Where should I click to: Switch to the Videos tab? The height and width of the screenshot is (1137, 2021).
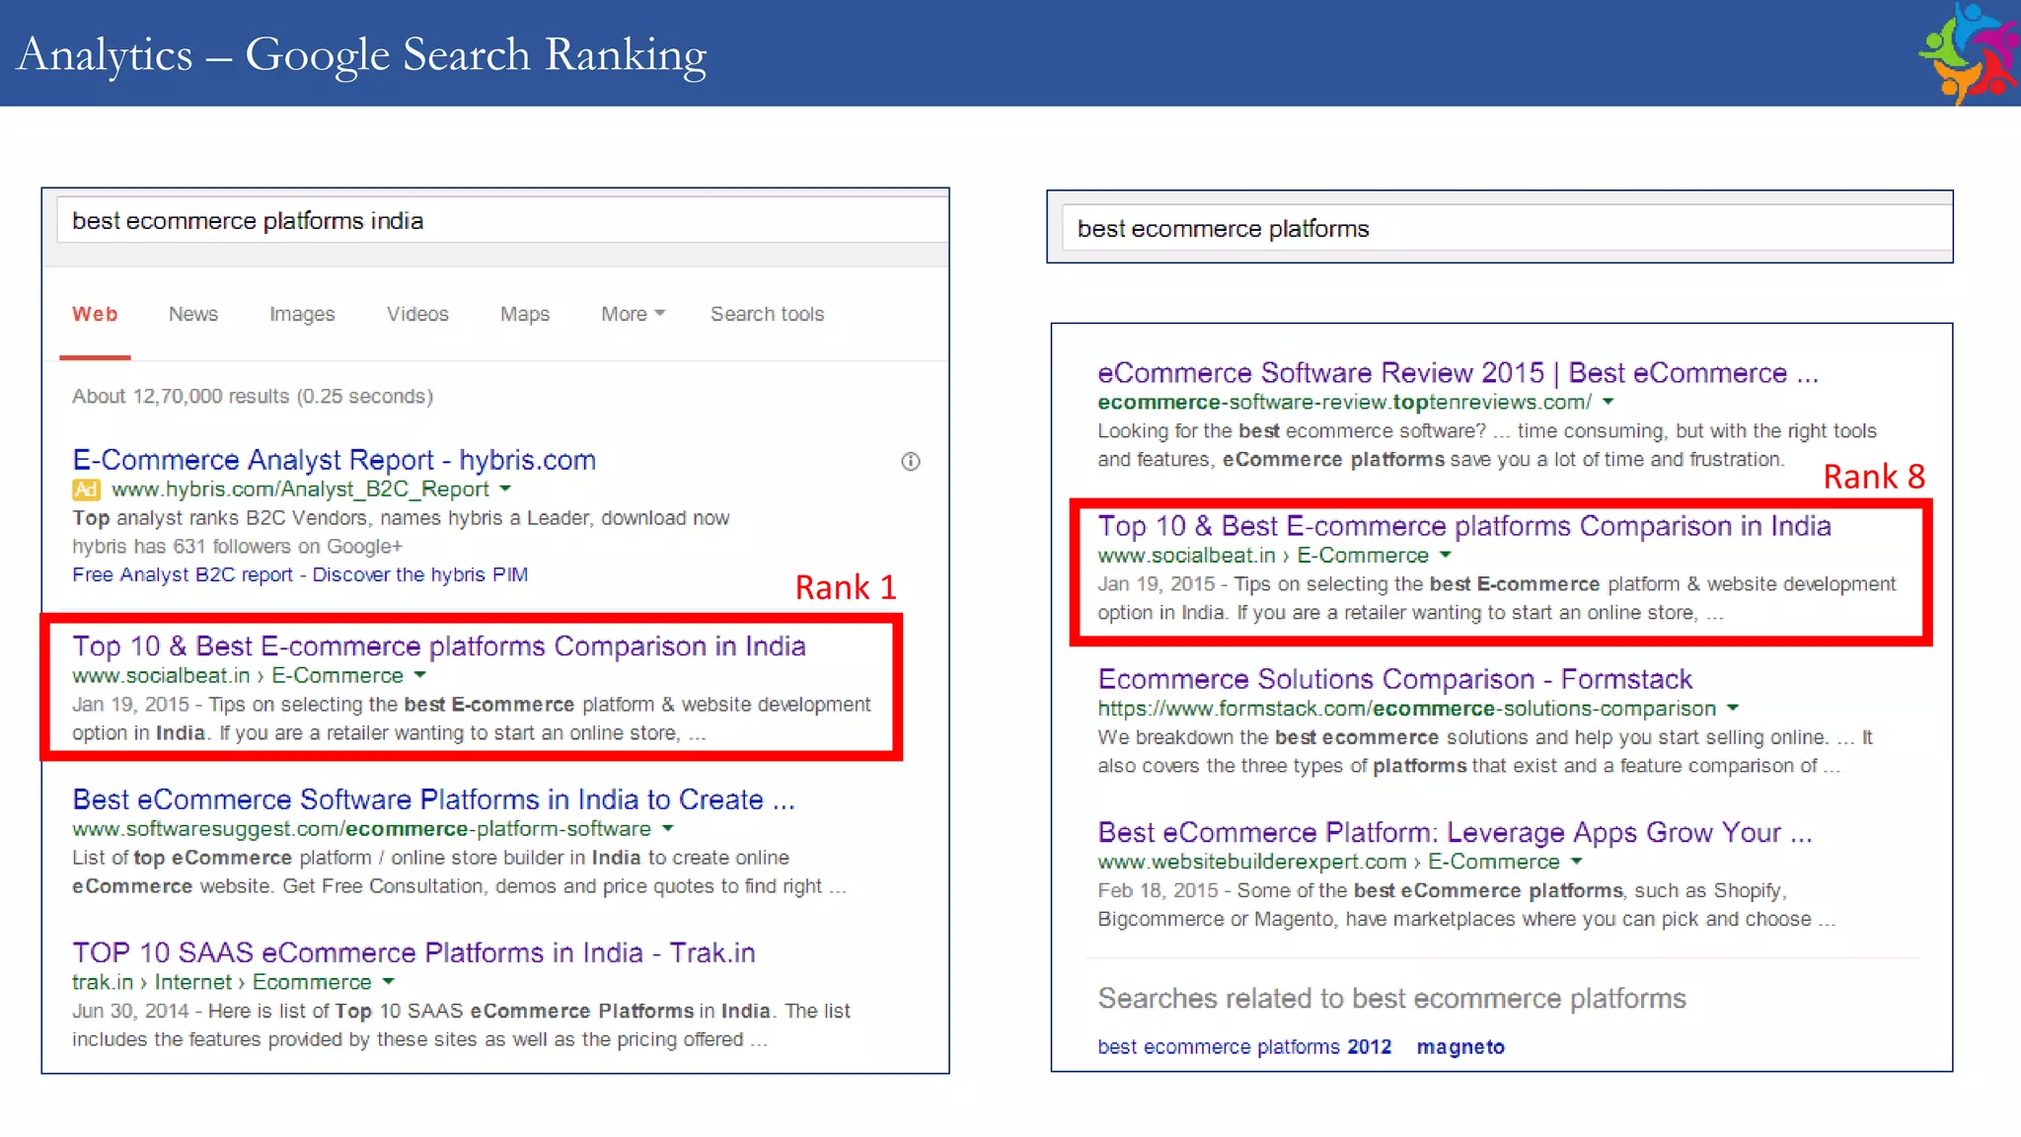coord(417,314)
